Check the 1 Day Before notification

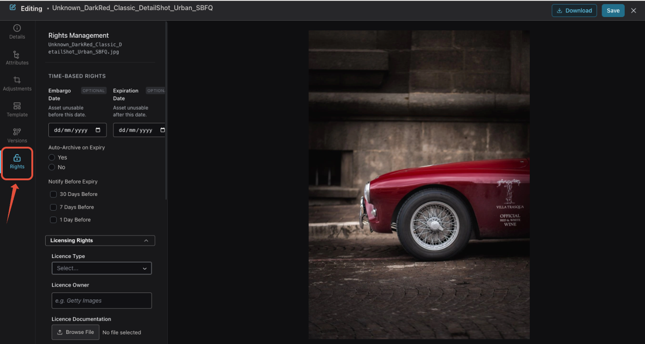tap(53, 220)
